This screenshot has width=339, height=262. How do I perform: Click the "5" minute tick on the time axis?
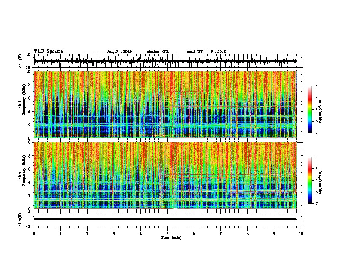[x=167, y=234]
